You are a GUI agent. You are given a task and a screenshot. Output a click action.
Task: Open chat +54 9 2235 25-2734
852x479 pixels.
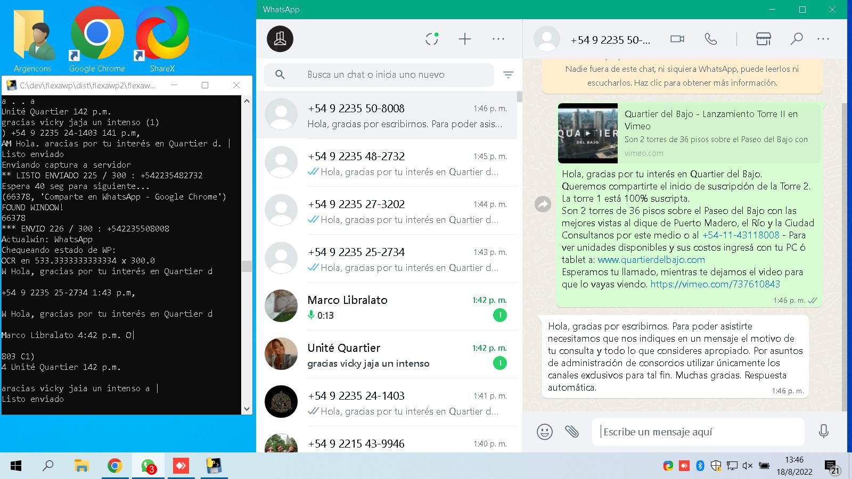pos(387,259)
